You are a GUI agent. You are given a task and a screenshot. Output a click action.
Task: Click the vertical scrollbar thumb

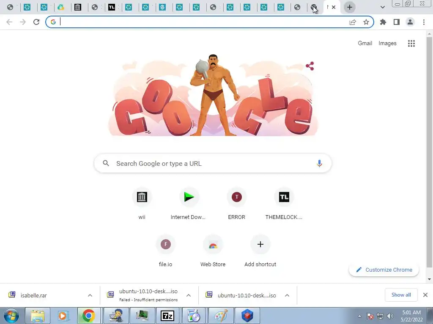pyautogui.click(x=430, y=151)
